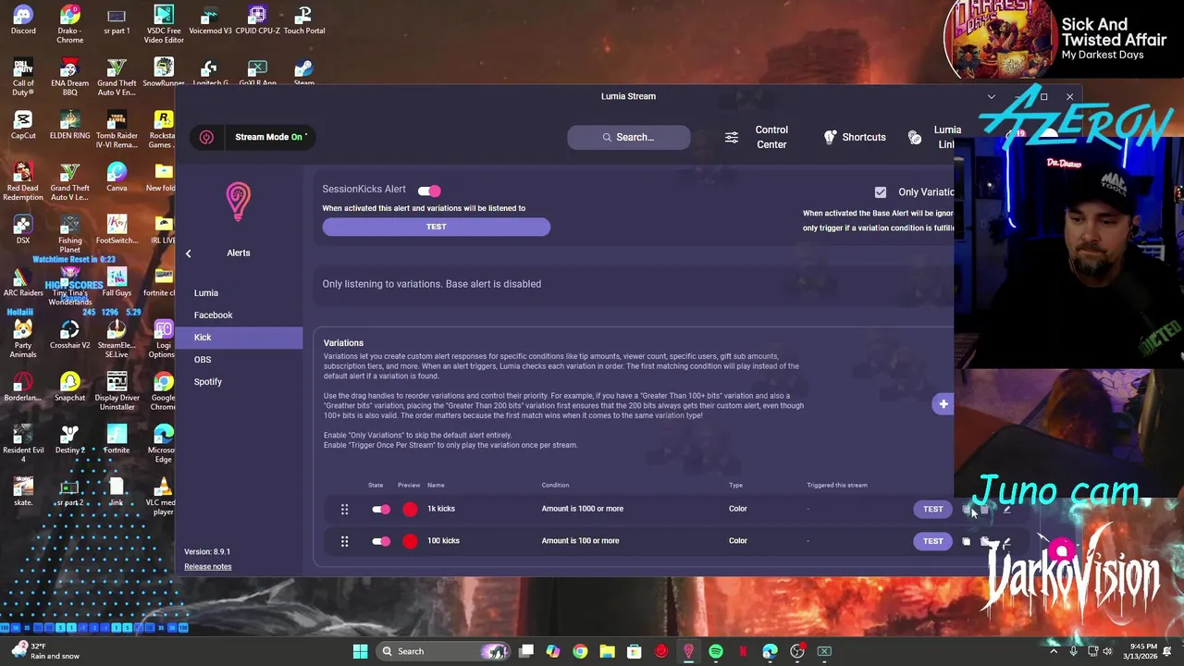Click the 'Amount is 1000 or more' condition
Viewport: 1184px width, 666px height.
pos(582,509)
